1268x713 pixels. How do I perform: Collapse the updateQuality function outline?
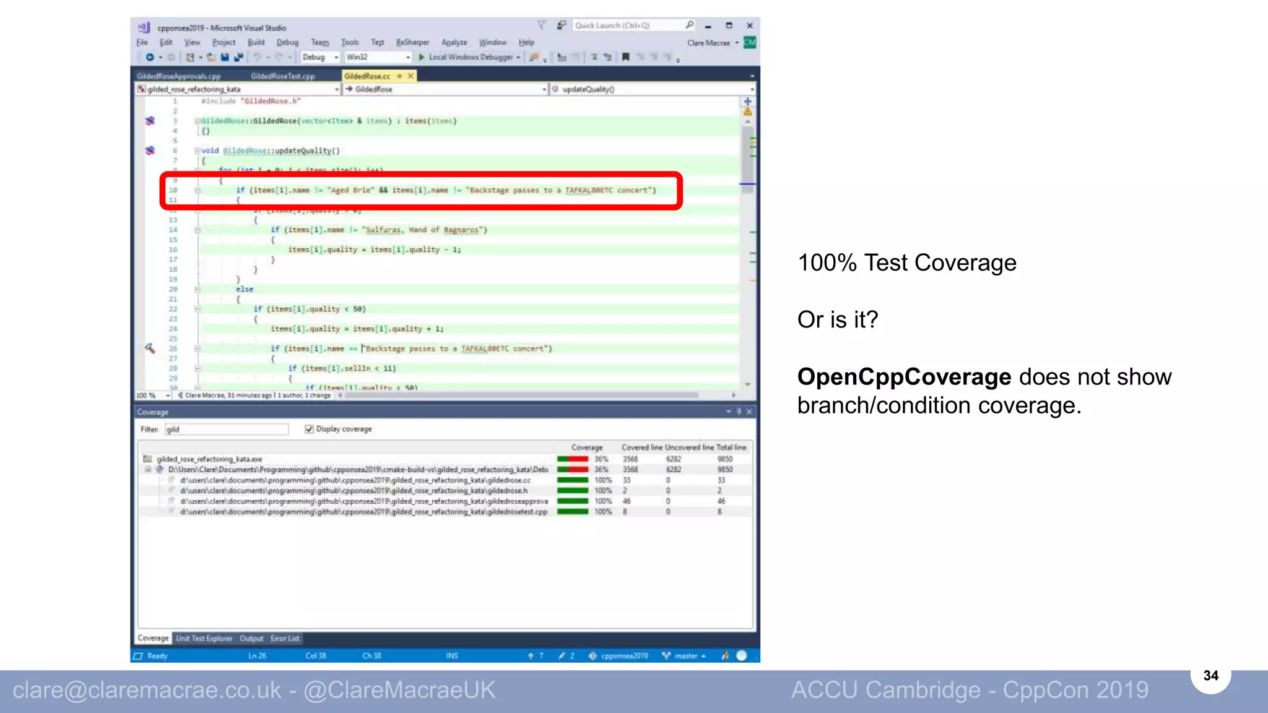198,150
